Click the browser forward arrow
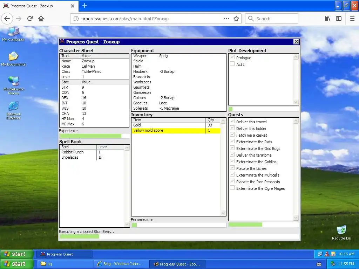The width and height of the screenshot is (359, 269). (x=19, y=19)
